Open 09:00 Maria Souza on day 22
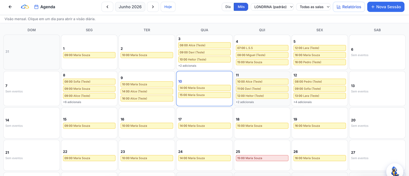 [x=89, y=158]
